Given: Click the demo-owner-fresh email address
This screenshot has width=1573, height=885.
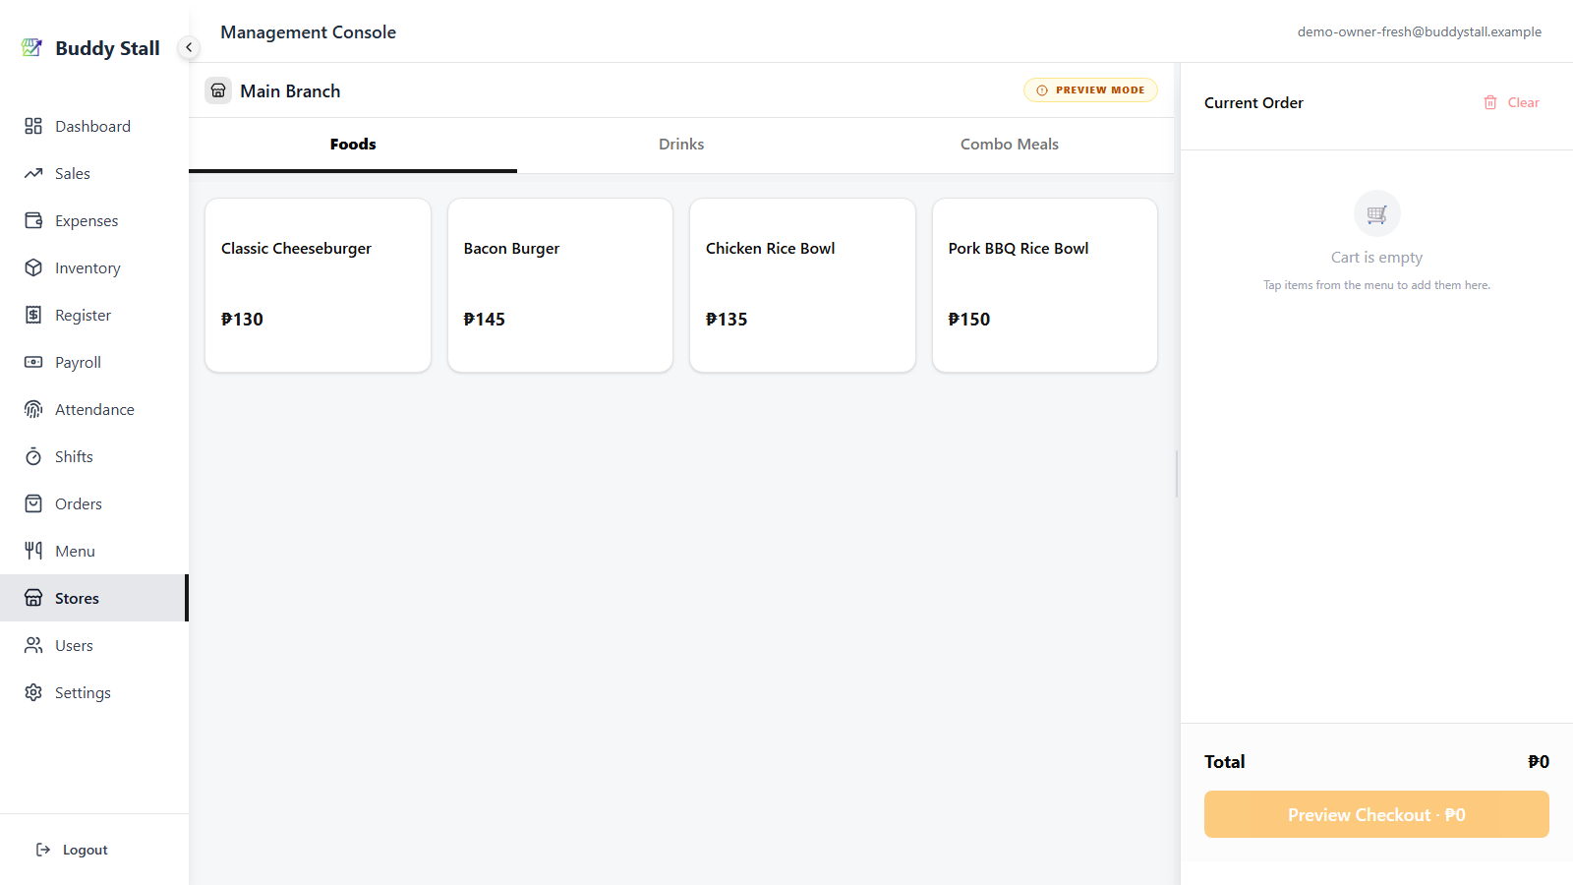Looking at the screenshot, I should (x=1420, y=31).
